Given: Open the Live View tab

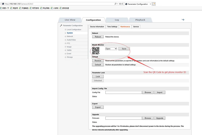Looking at the screenshot, I should [x=70, y=20].
